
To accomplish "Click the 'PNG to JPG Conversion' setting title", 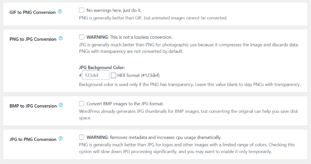I will tap(33, 39).
